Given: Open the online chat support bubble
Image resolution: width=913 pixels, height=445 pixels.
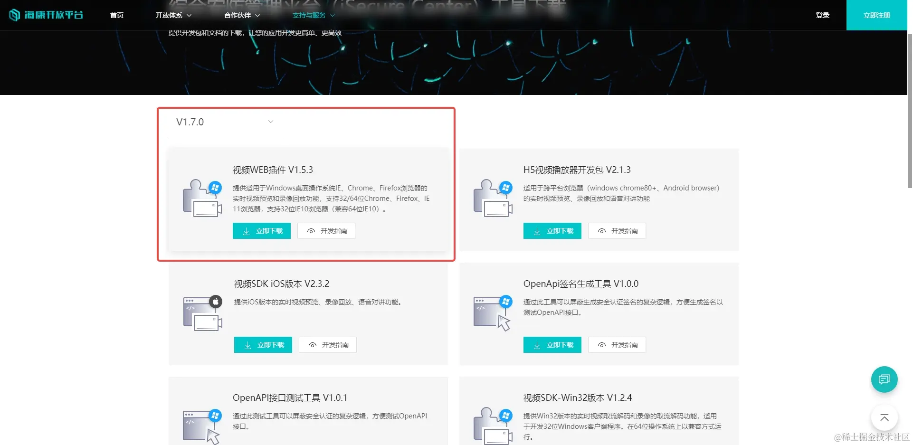Looking at the screenshot, I should pyautogui.click(x=884, y=379).
